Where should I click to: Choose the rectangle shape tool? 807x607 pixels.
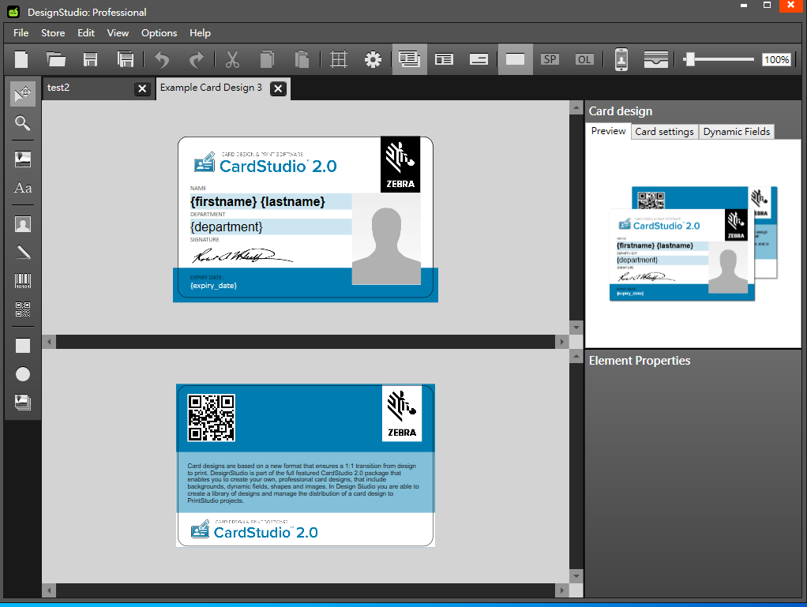tap(23, 346)
